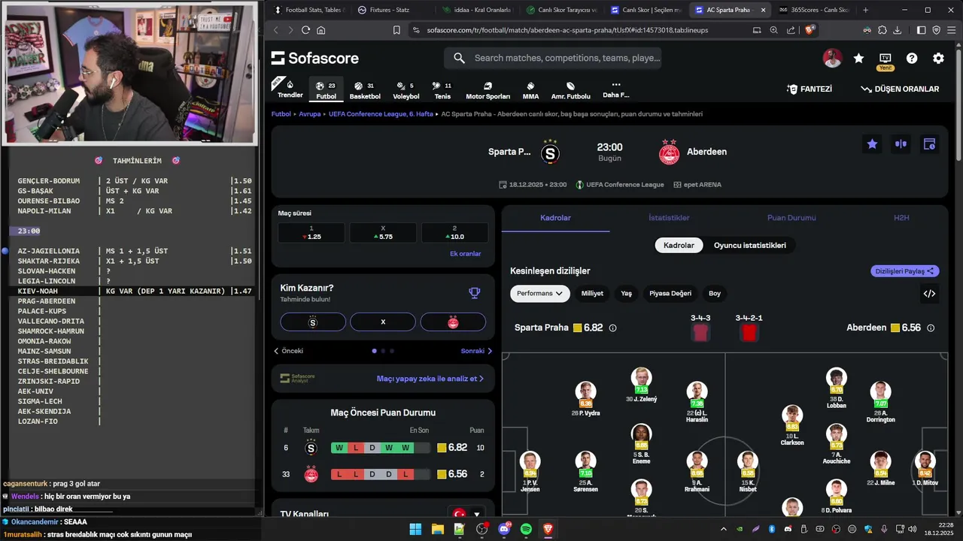Click Dizilişleri Paylaş button
This screenshot has height=541, width=963.
click(905, 271)
